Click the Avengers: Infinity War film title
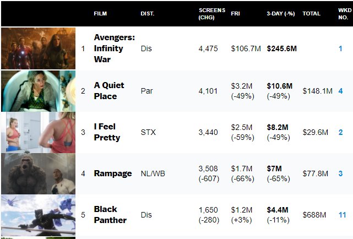 (114, 48)
